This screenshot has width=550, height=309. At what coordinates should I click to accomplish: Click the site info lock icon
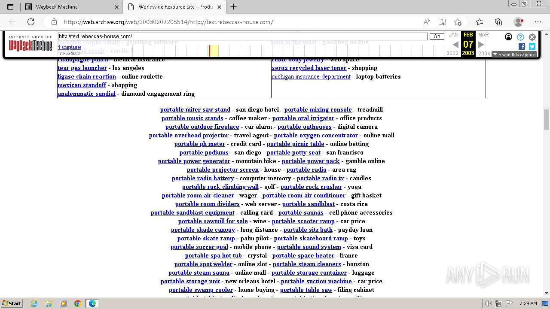click(x=54, y=22)
